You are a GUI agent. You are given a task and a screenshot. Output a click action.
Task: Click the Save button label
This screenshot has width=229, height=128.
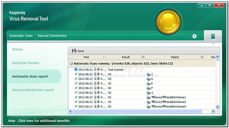pyautogui.click(x=80, y=51)
